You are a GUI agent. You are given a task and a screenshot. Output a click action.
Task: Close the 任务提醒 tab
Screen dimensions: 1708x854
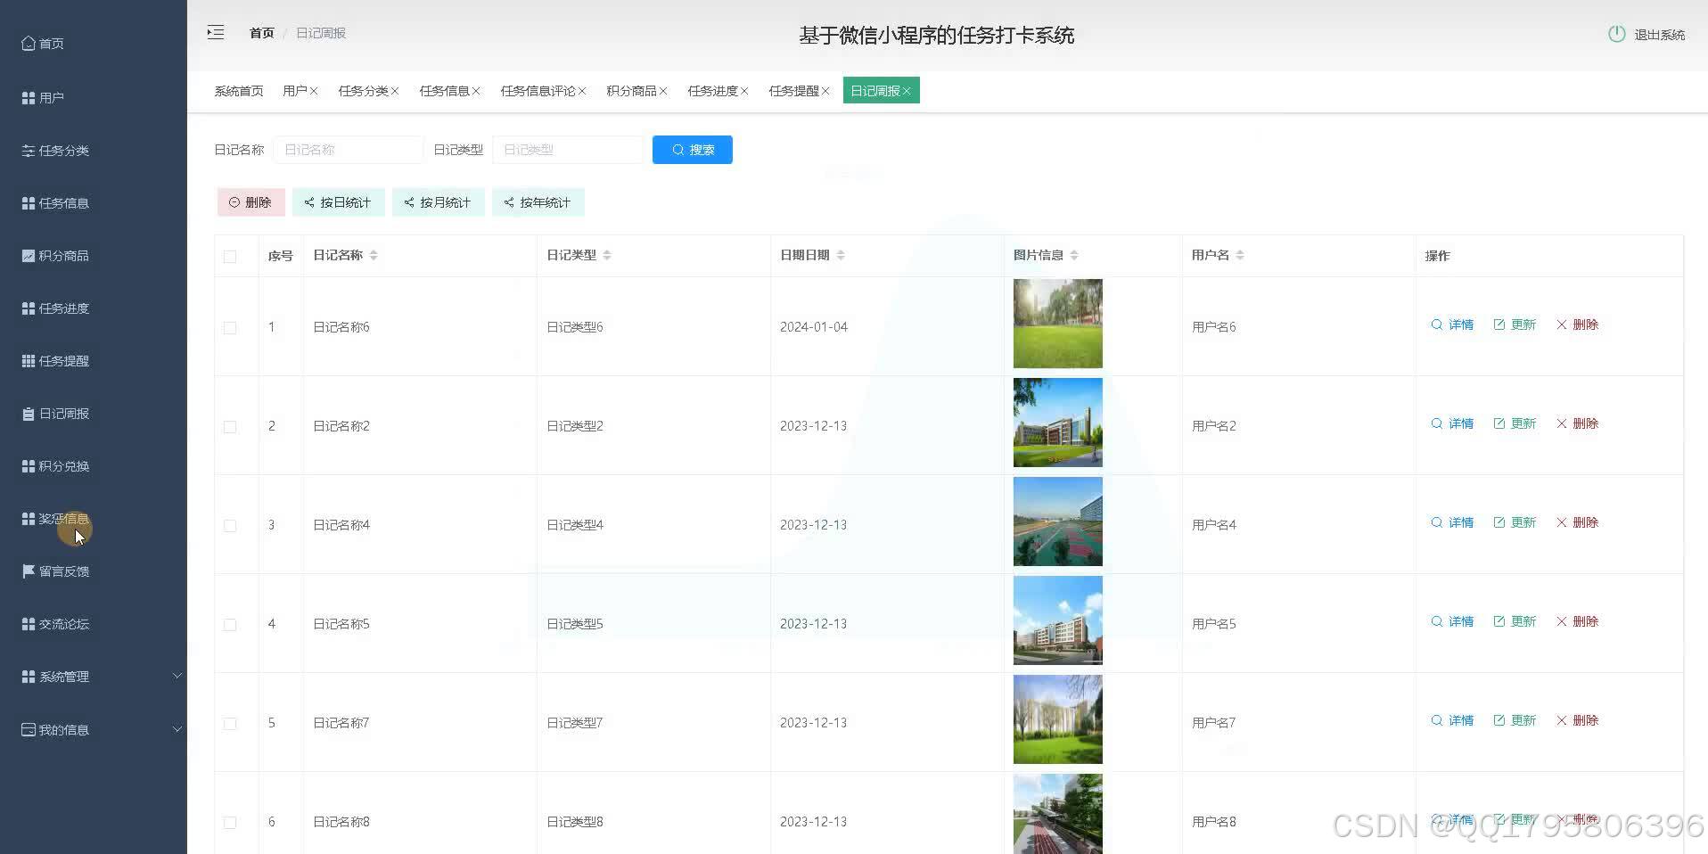pyautogui.click(x=825, y=91)
